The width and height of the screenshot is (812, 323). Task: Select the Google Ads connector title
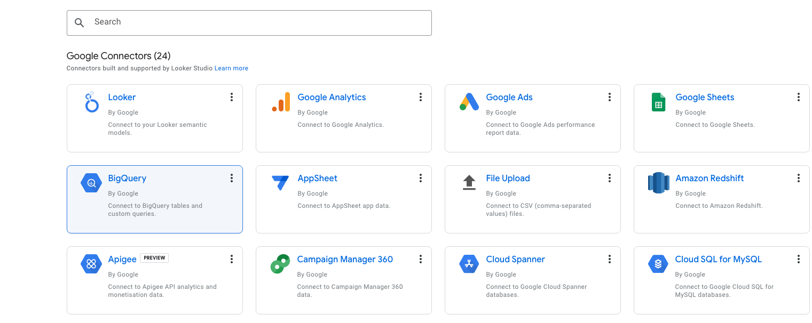[509, 97]
